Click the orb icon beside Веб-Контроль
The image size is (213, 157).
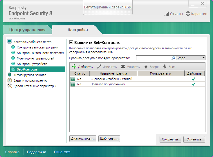pos(13,69)
